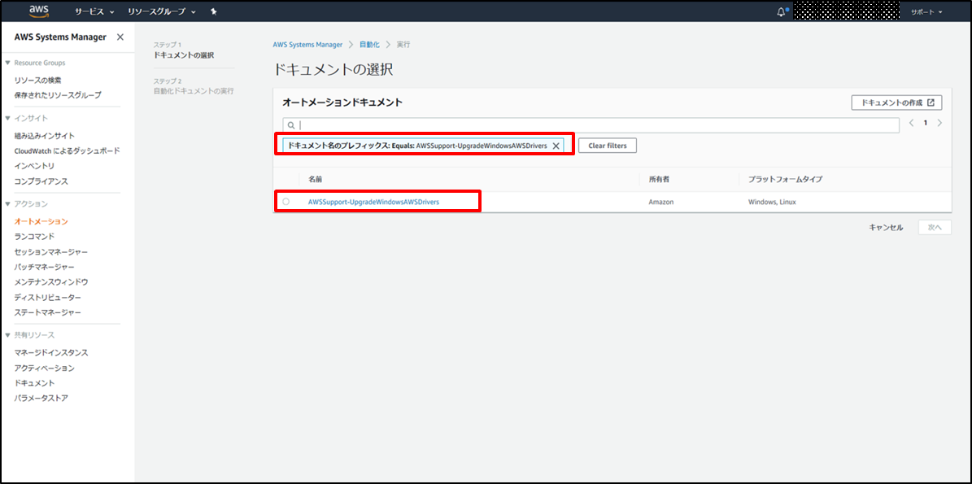This screenshot has height=484, width=972.
Task: Click the search magnifier icon
Action: pos(291,125)
